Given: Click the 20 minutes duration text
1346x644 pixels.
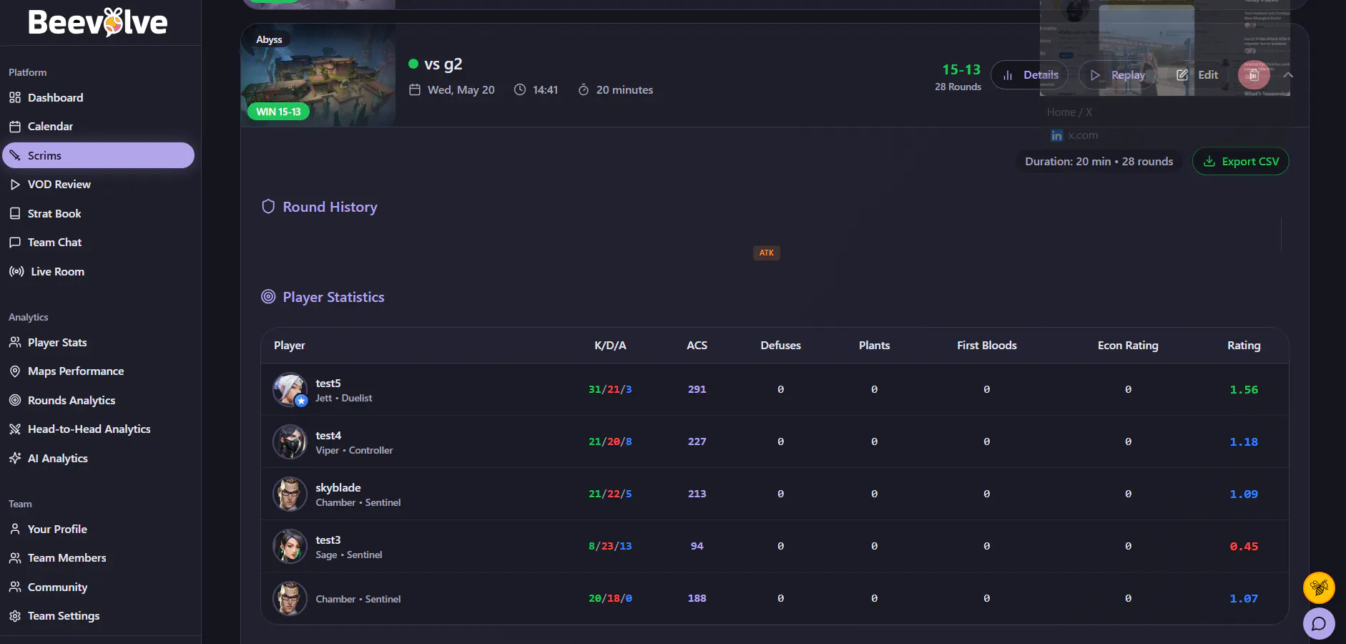Looking at the screenshot, I should coord(624,90).
